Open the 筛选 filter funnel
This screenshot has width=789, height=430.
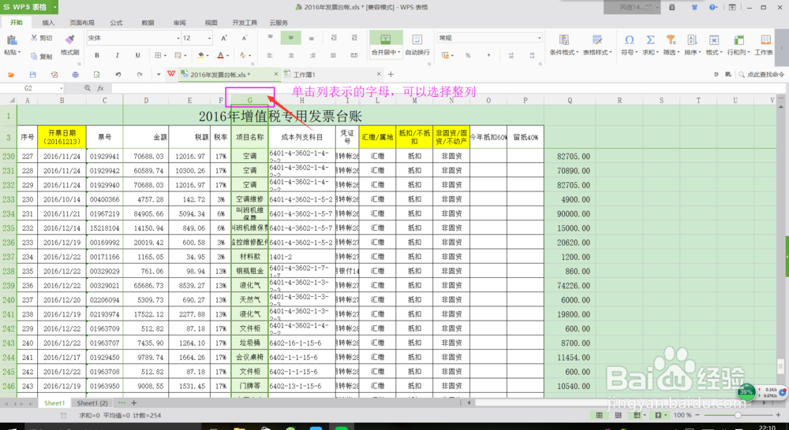pyautogui.click(x=671, y=45)
